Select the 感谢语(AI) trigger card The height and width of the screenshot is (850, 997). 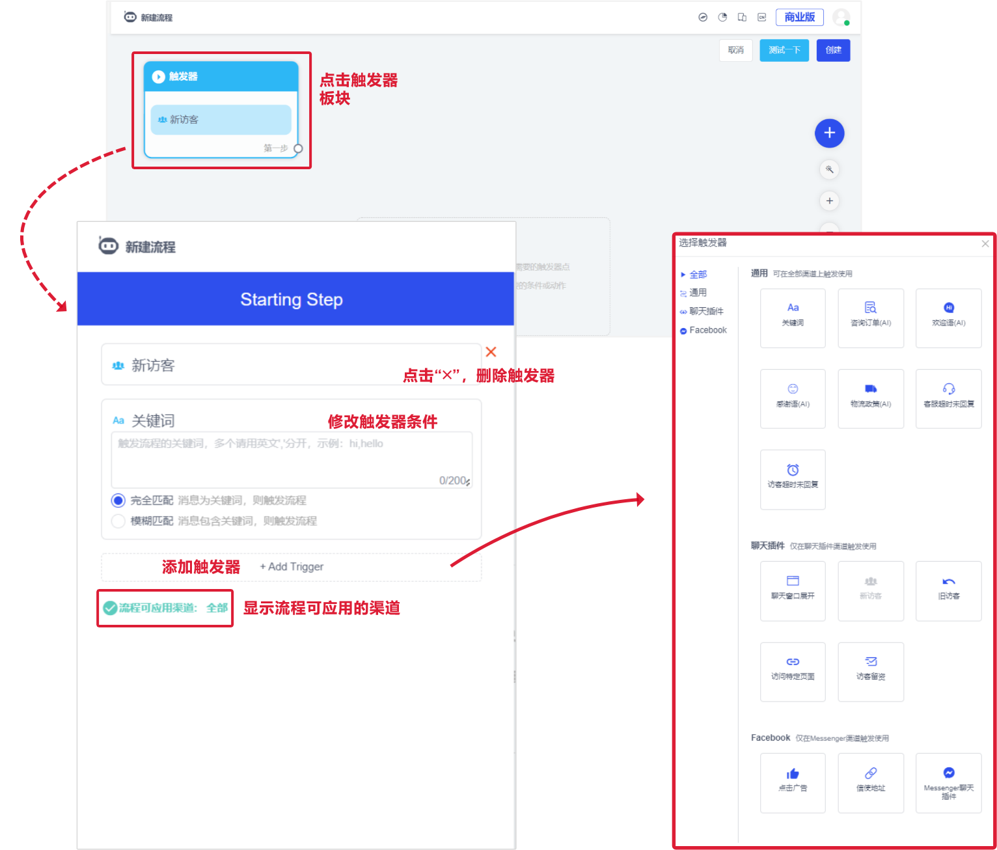(x=793, y=399)
